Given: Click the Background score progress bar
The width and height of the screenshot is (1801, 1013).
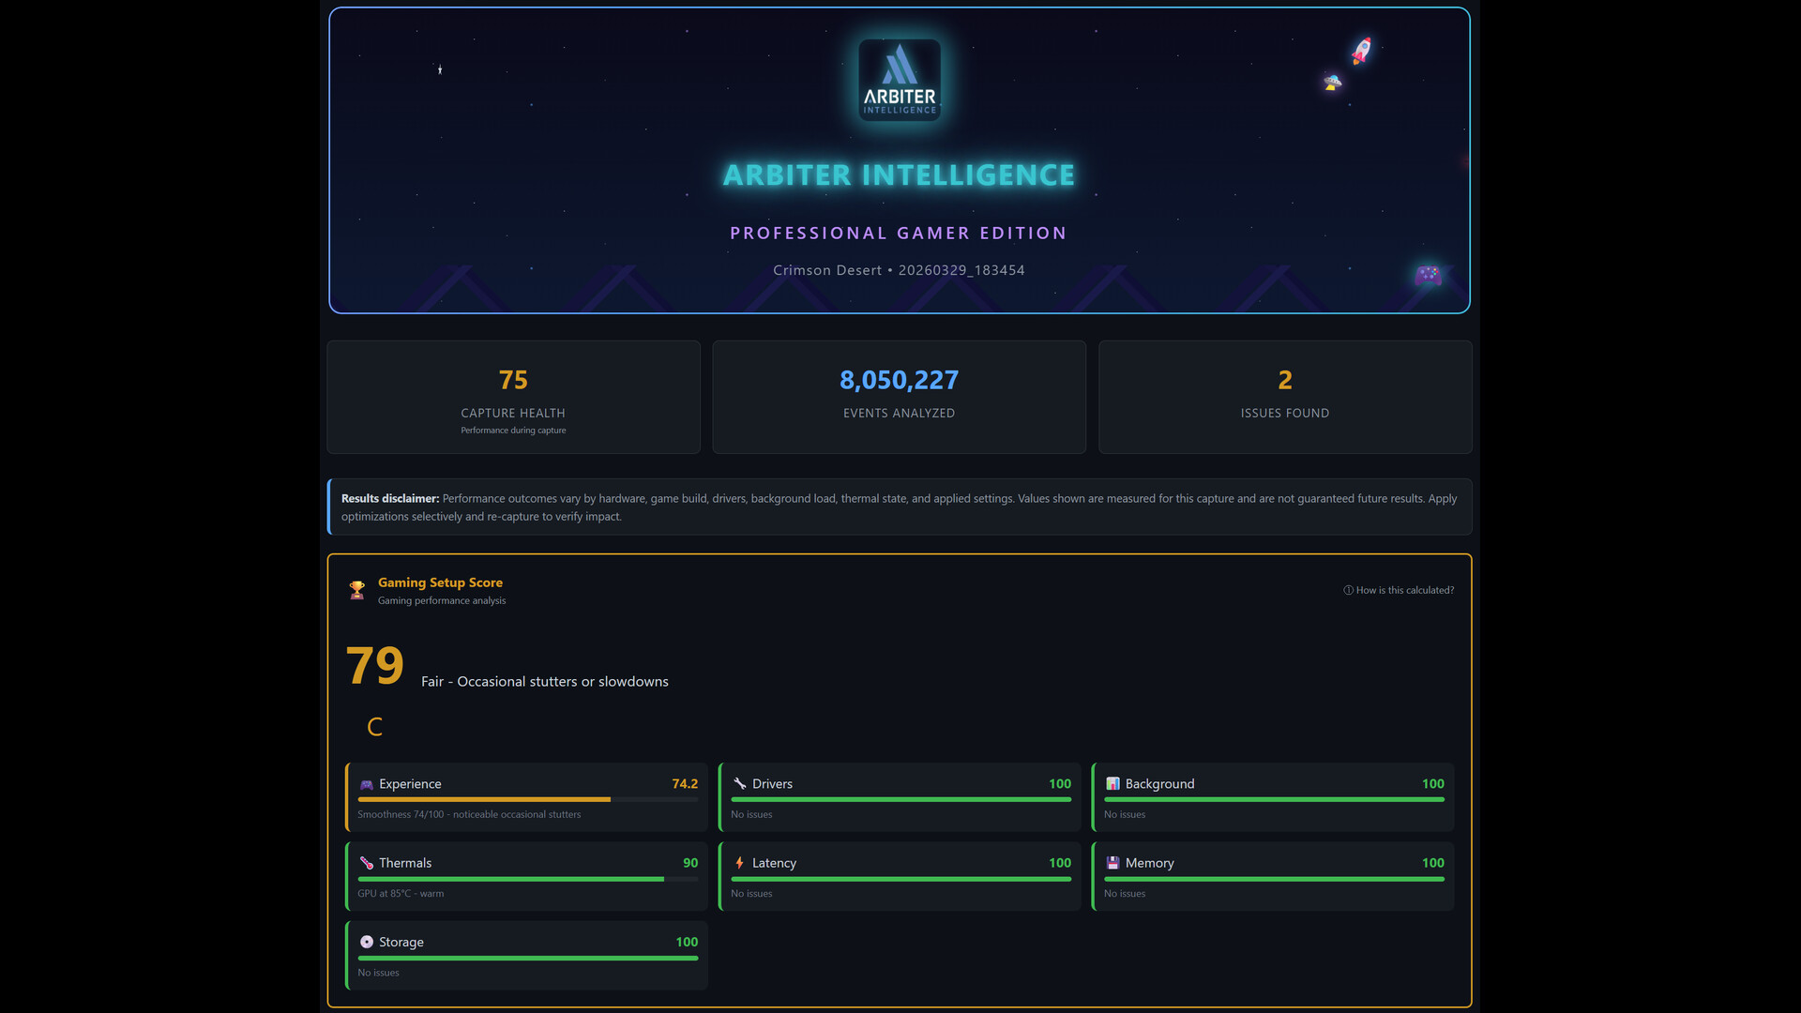Looking at the screenshot, I should pyautogui.click(x=1274, y=800).
